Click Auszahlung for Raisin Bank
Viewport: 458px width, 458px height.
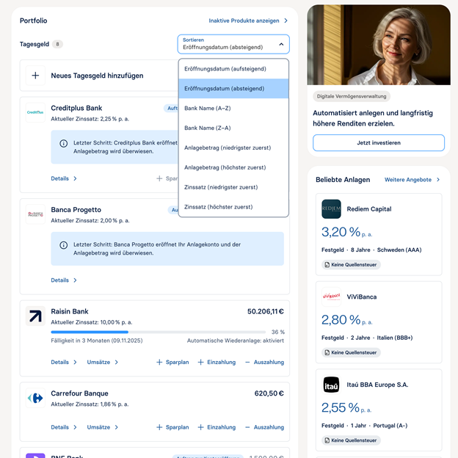coord(264,362)
